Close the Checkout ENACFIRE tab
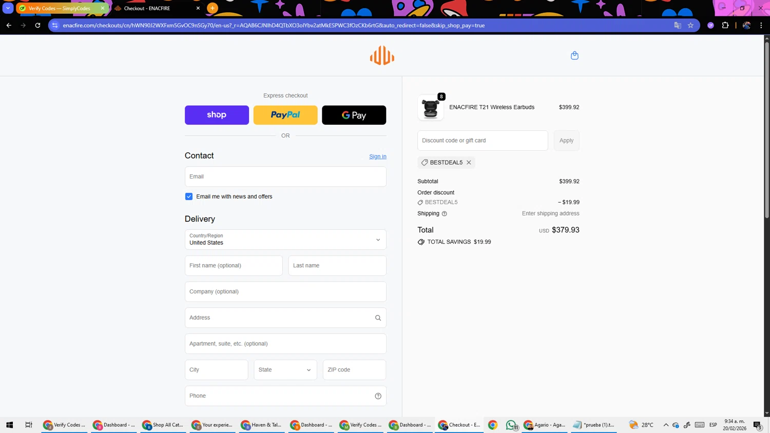Viewport: 770px width, 433px height. pyautogui.click(x=198, y=8)
